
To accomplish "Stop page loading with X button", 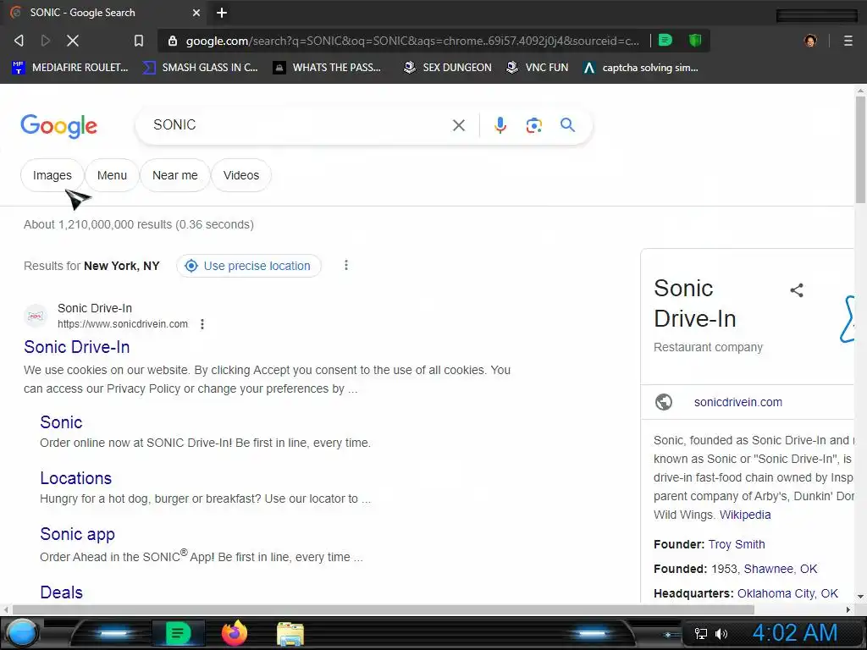I will (73, 41).
